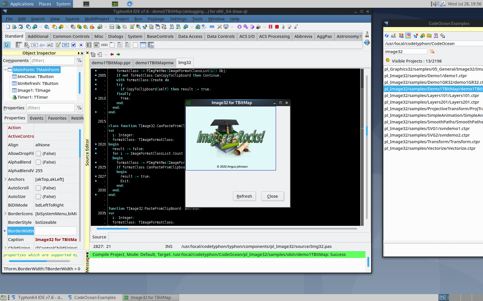Image resolution: width=483 pixels, height=301 pixels.
Task: Clear the Properties filter funnel icon
Action: coord(79,108)
